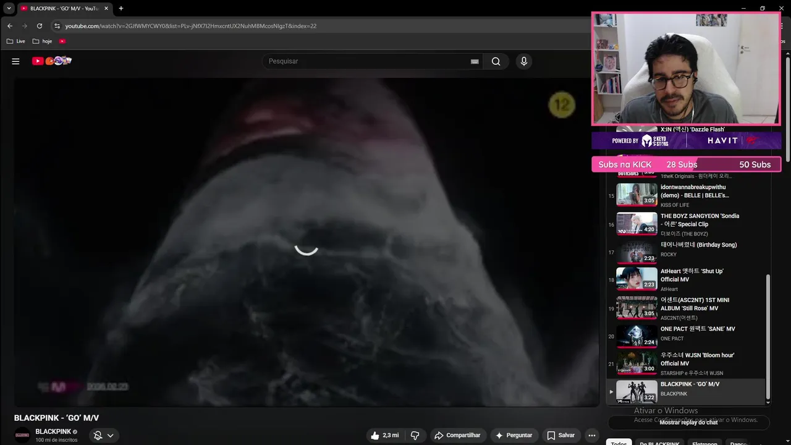This screenshot has width=791, height=445.
Task: Click Mostrar replay do chat button
Action: [688, 422]
